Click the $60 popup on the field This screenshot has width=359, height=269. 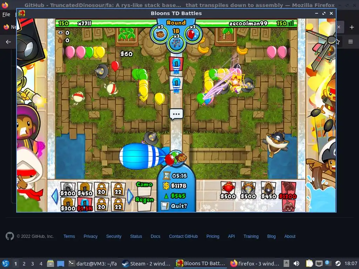(x=126, y=54)
